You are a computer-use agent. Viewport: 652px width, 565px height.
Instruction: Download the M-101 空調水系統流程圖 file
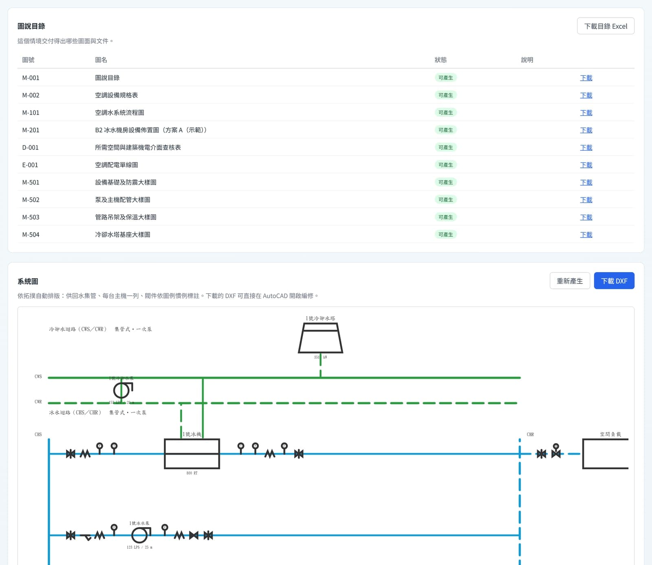[586, 113]
